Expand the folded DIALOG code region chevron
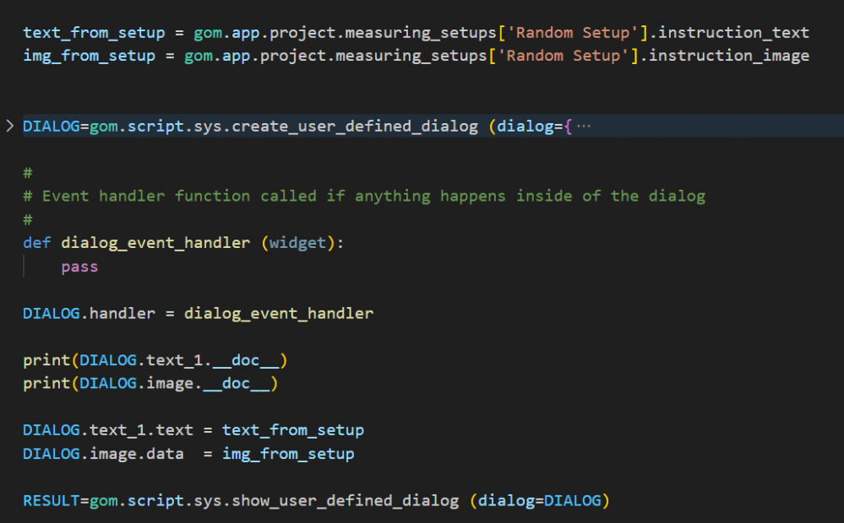 pos(10,127)
